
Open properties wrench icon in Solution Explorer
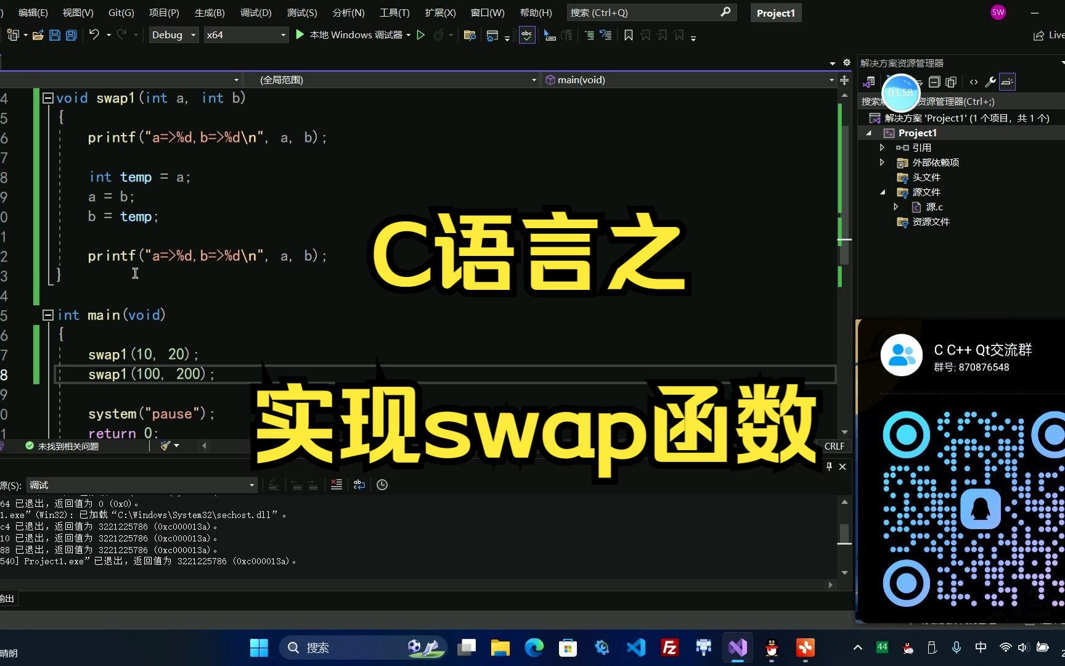point(990,81)
